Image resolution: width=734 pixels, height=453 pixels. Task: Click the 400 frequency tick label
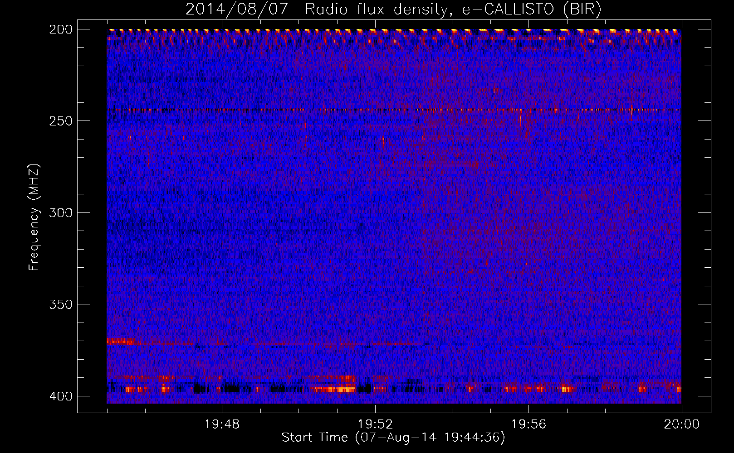[61, 396]
